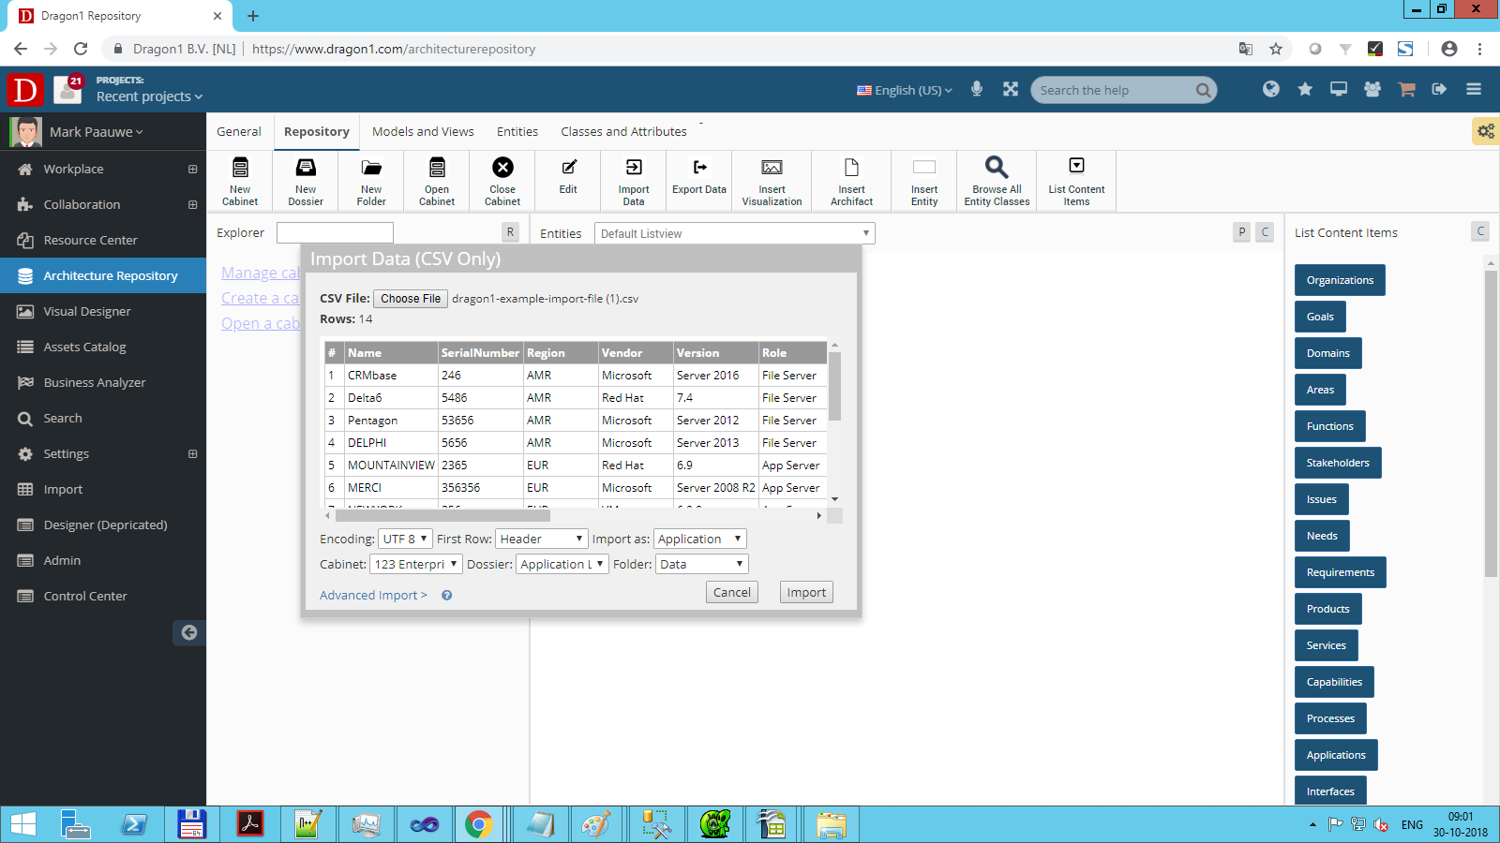The height and width of the screenshot is (843, 1500).
Task: Select the Open Cabinet icon
Action: 437,181
